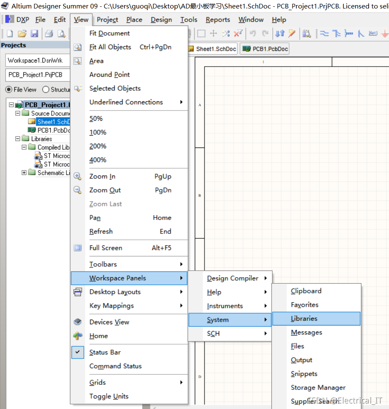This screenshot has height=409, width=389.
Task: Open the File menu
Action: pos(40,19)
